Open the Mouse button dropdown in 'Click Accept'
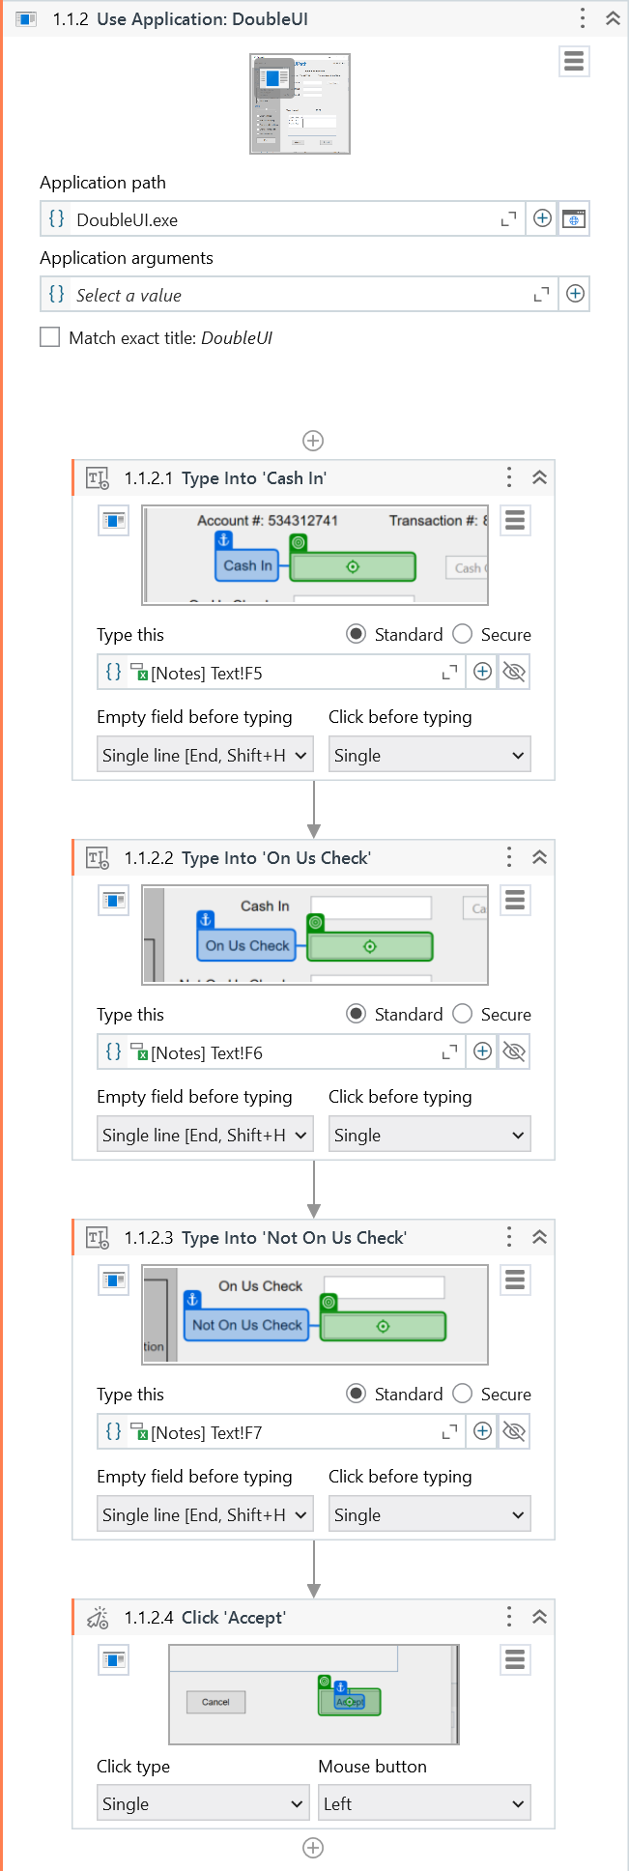The height and width of the screenshot is (1871, 629). pos(423,1802)
